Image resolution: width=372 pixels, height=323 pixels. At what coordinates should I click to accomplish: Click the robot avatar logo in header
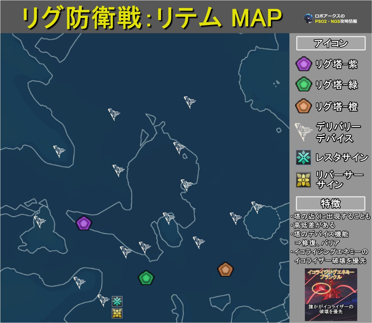pyautogui.click(x=308, y=19)
